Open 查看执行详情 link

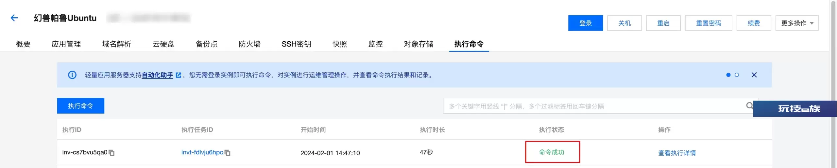pyautogui.click(x=677, y=153)
